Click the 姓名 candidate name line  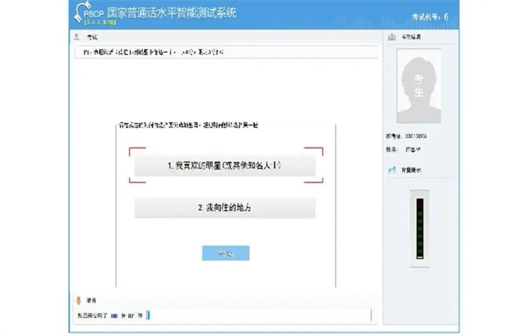click(404, 149)
